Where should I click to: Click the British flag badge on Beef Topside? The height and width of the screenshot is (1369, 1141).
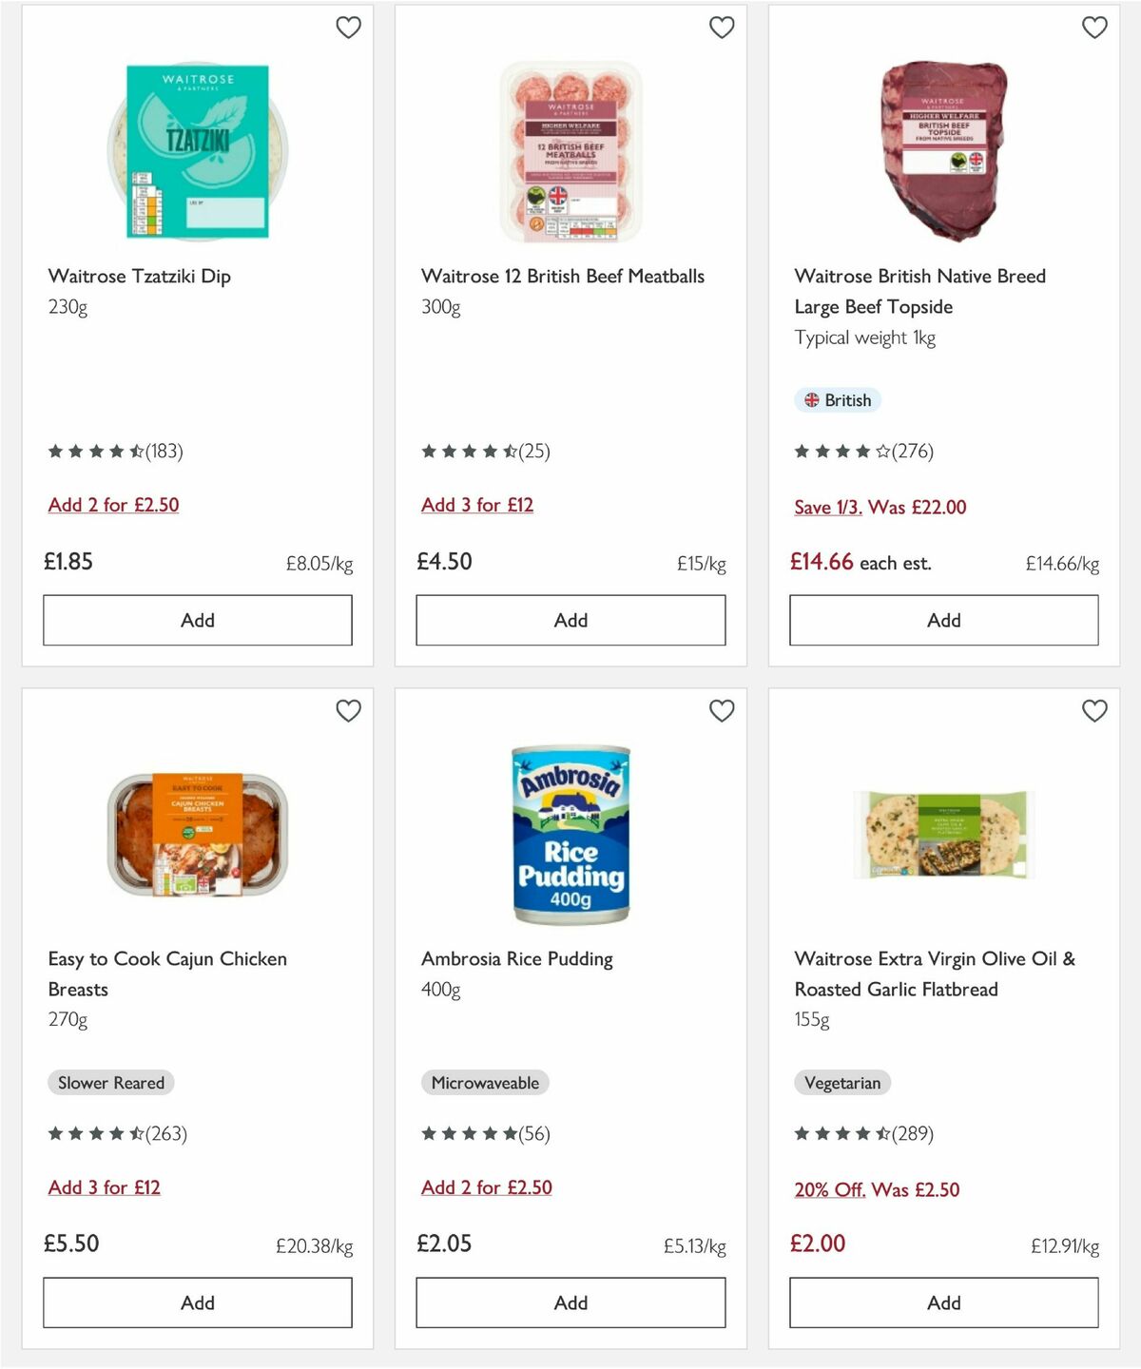click(838, 400)
